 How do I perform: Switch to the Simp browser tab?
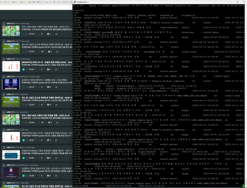12,2
